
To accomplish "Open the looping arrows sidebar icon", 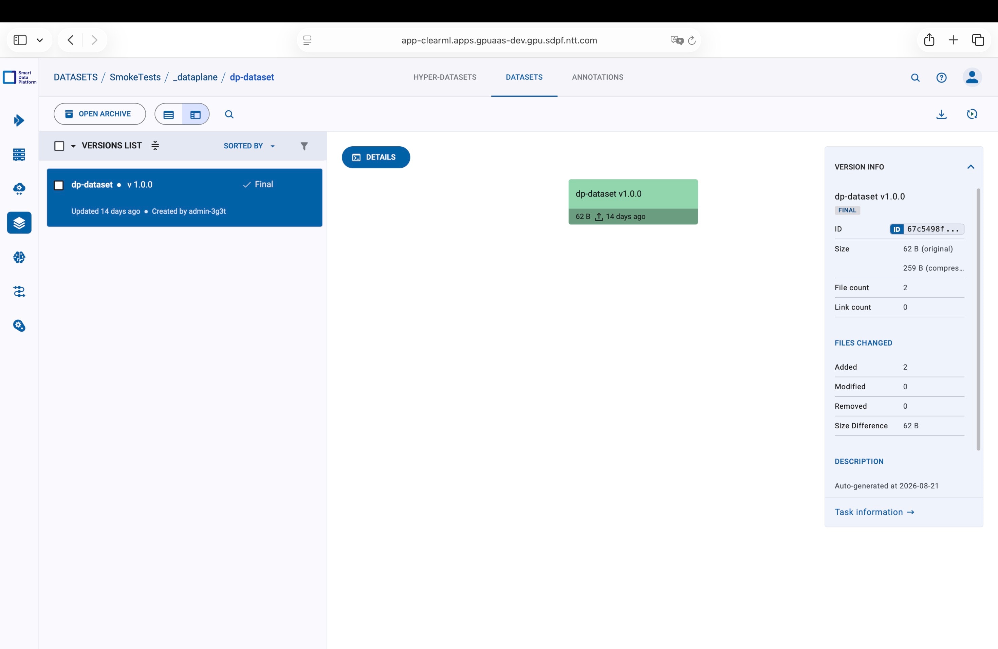I will pyautogui.click(x=19, y=291).
